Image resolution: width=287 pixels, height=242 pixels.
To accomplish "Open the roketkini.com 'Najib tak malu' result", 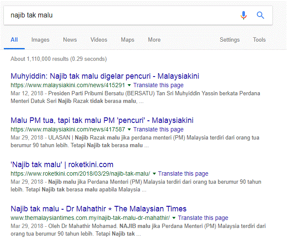I will pos(62,165).
